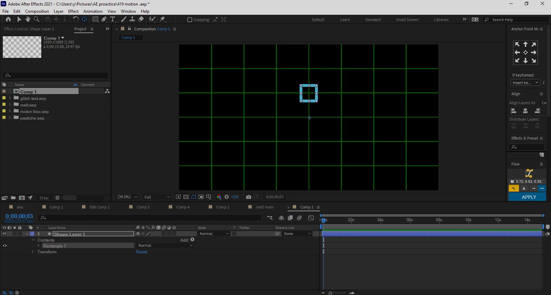The image size is (551, 295).
Task: Switch to the melt main timeline tab
Action: point(264,207)
